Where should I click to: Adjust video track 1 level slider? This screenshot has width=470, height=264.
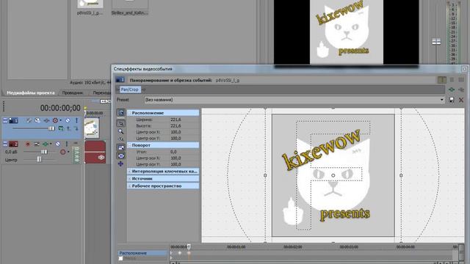coord(51,128)
